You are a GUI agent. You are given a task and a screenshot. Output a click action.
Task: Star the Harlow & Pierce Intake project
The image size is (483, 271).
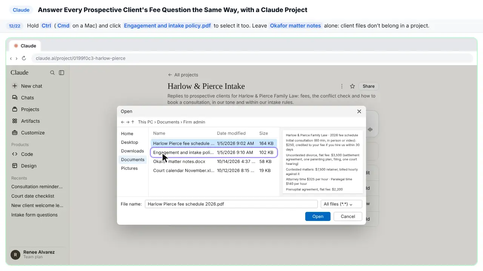[352, 86]
